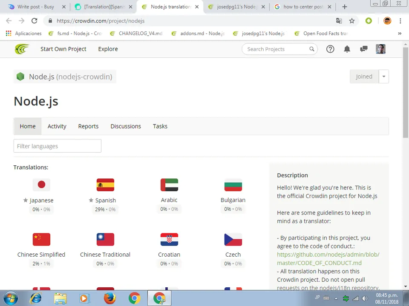Switch to the how to center post tab

pos(303,7)
